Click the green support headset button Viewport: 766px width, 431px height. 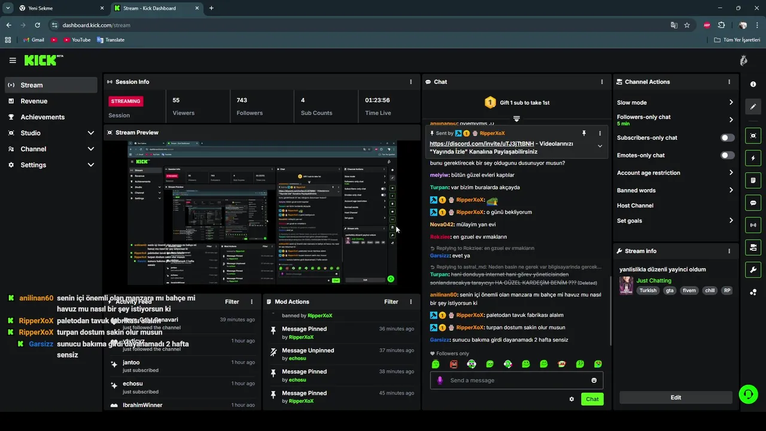click(748, 394)
